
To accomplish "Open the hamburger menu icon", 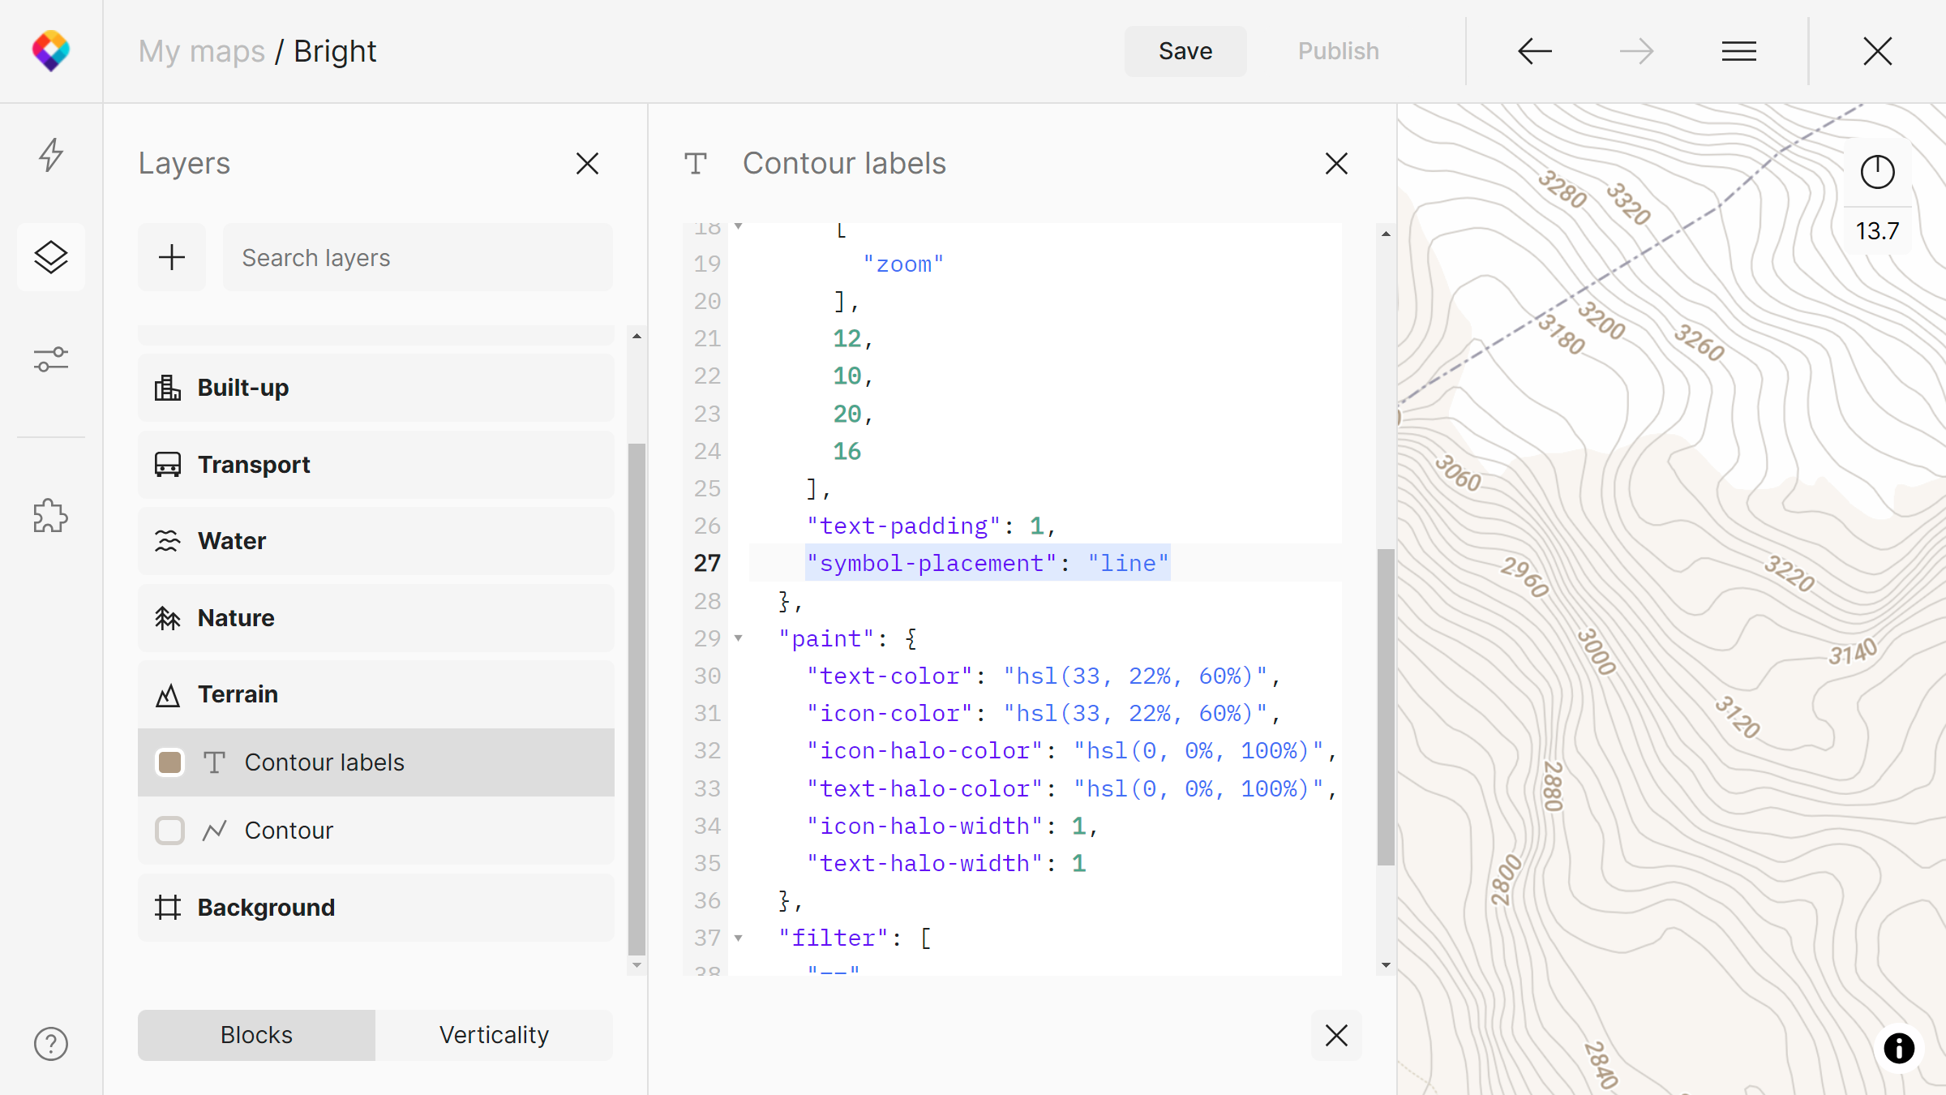I will coord(1739,51).
